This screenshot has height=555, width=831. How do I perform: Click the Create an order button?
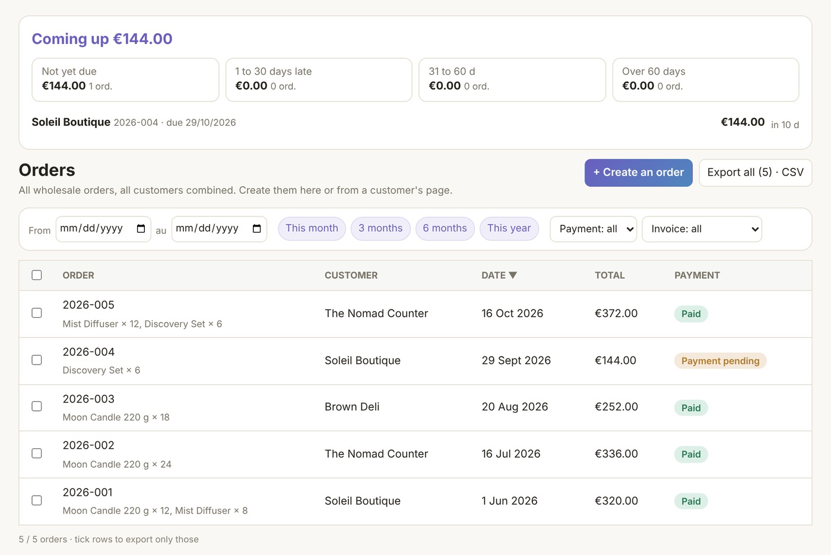[639, 173]
